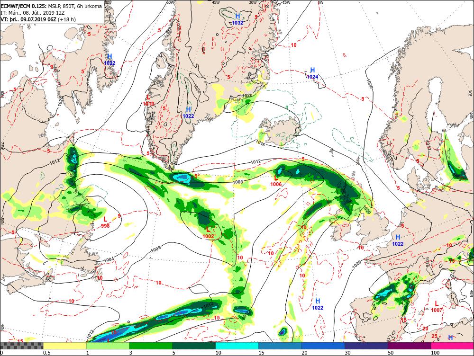Click the cyan 10–15 mm legend swatch
The width and height of the screenshot is (474, 356).
pos(237,346)
